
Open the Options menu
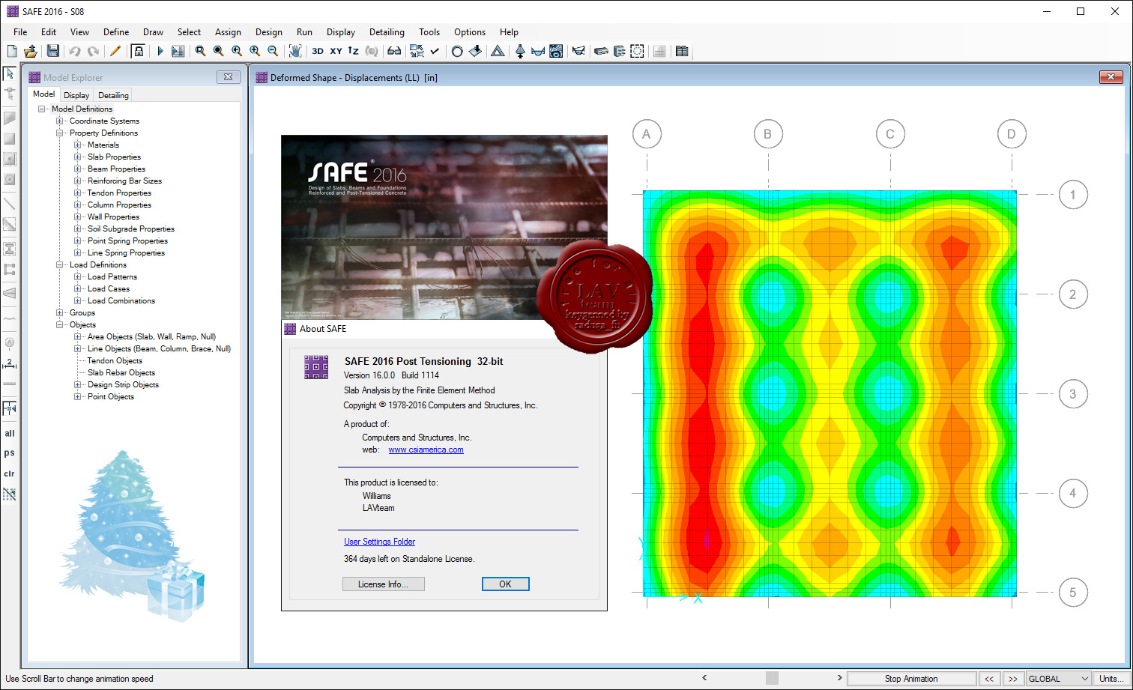point(470,32)
